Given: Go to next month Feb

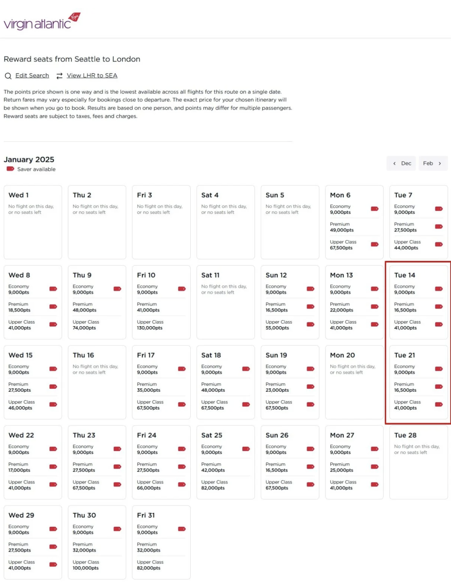Looking at the screenshot, I should click(x=433, y=163).
